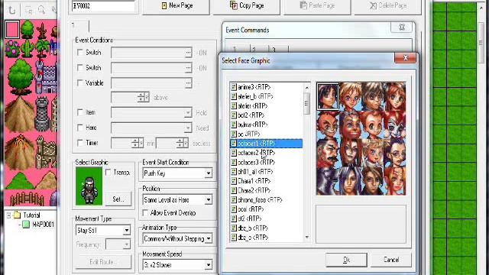Click the New Page button
Image resolution: width=489 pixels, height=275 pixels.
pyautogui.click(x=176, y=6)
